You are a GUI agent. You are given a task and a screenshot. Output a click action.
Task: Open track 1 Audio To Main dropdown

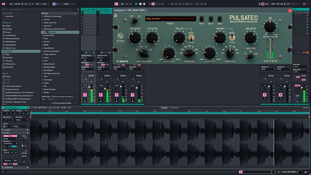pos(89,69)
